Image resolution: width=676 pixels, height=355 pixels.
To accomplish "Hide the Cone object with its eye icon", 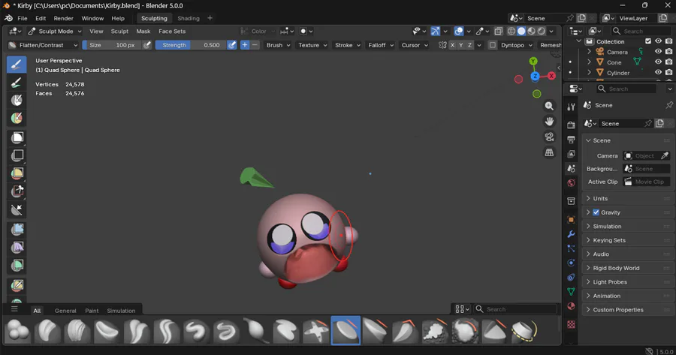I will 658,62.
